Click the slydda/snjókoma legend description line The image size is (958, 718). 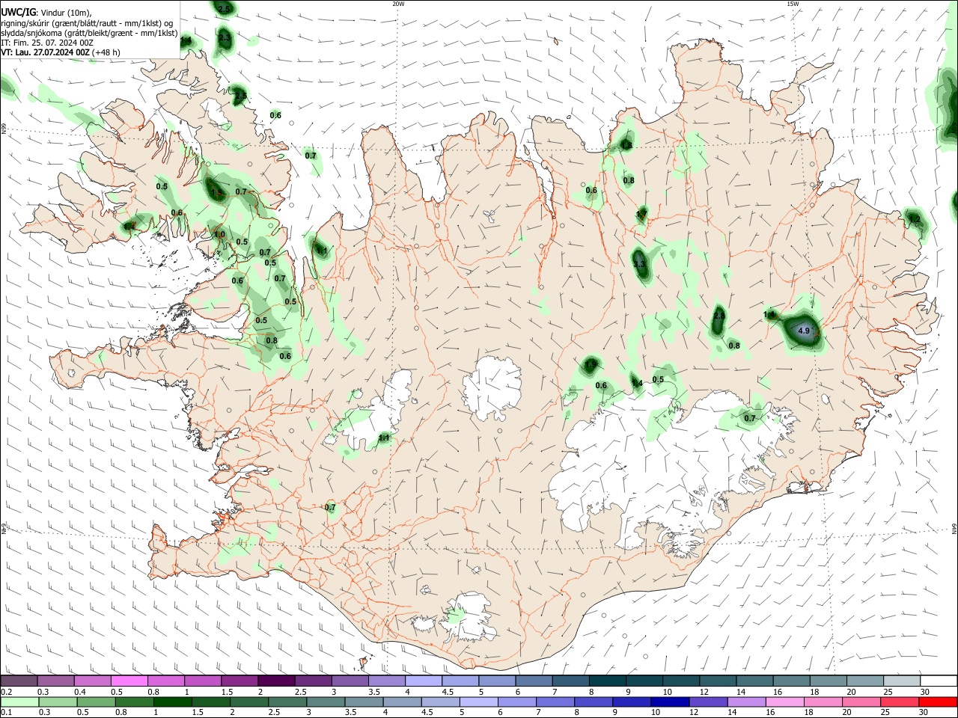(89, 33)
